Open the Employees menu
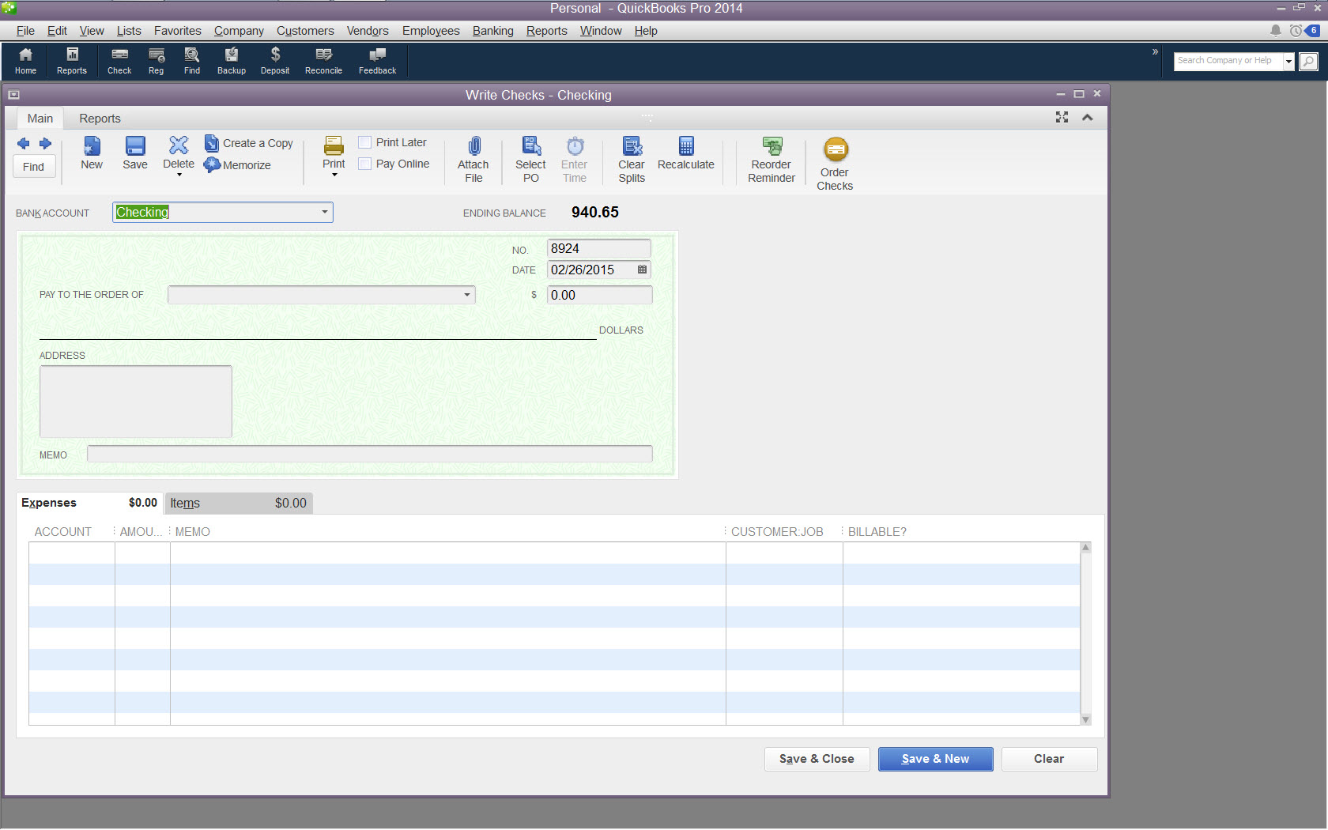Screen dimensions: 1328x830 point(431,31)
